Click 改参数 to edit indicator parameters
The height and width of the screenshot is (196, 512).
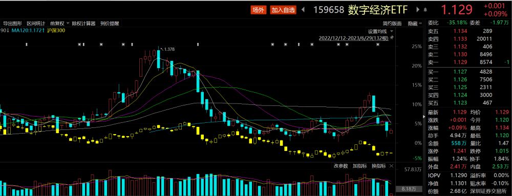point(341,166)
